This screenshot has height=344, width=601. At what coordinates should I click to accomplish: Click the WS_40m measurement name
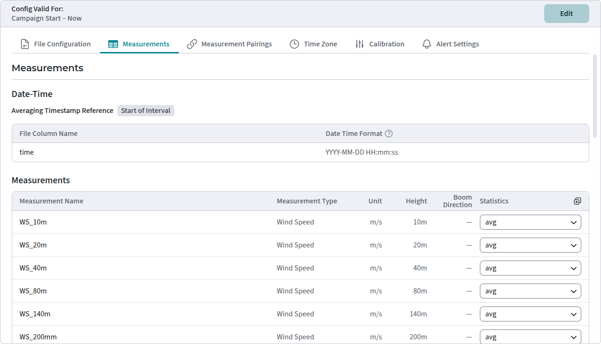tap(33, 268)
